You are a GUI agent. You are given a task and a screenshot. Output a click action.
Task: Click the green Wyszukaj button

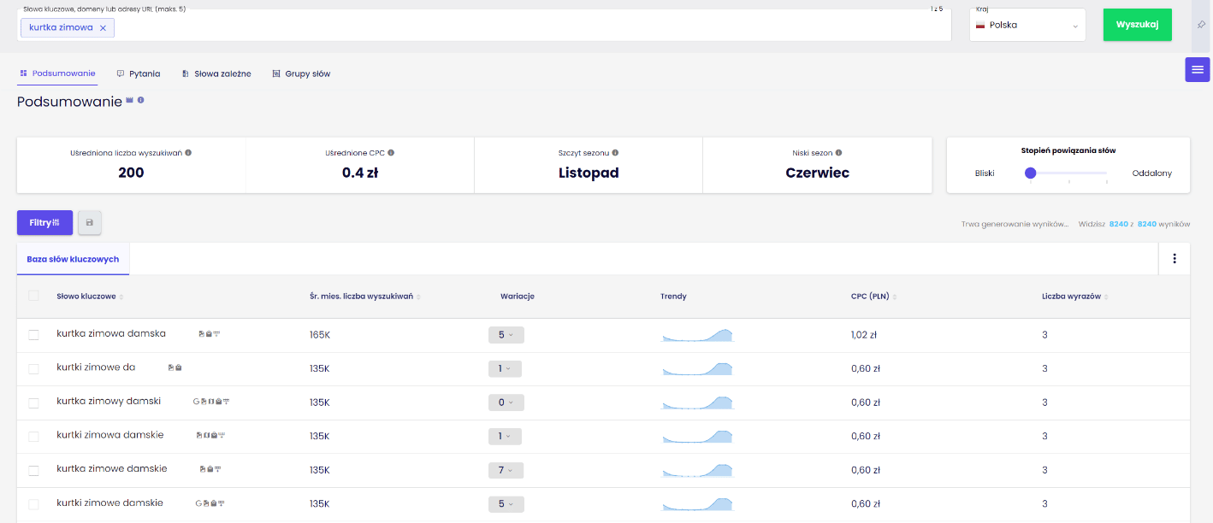pos(1137,25)
